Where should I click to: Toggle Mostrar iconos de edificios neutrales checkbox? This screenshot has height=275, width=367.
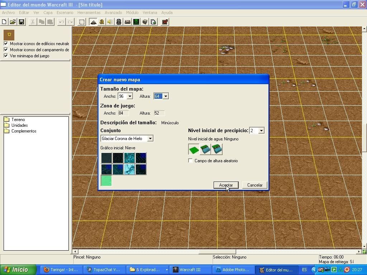click(6, 43)
